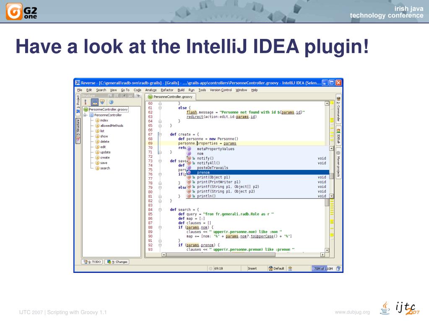Collapse the code fold marker at line 76
Screen dimensions: 429x321
tap(160, 174)
